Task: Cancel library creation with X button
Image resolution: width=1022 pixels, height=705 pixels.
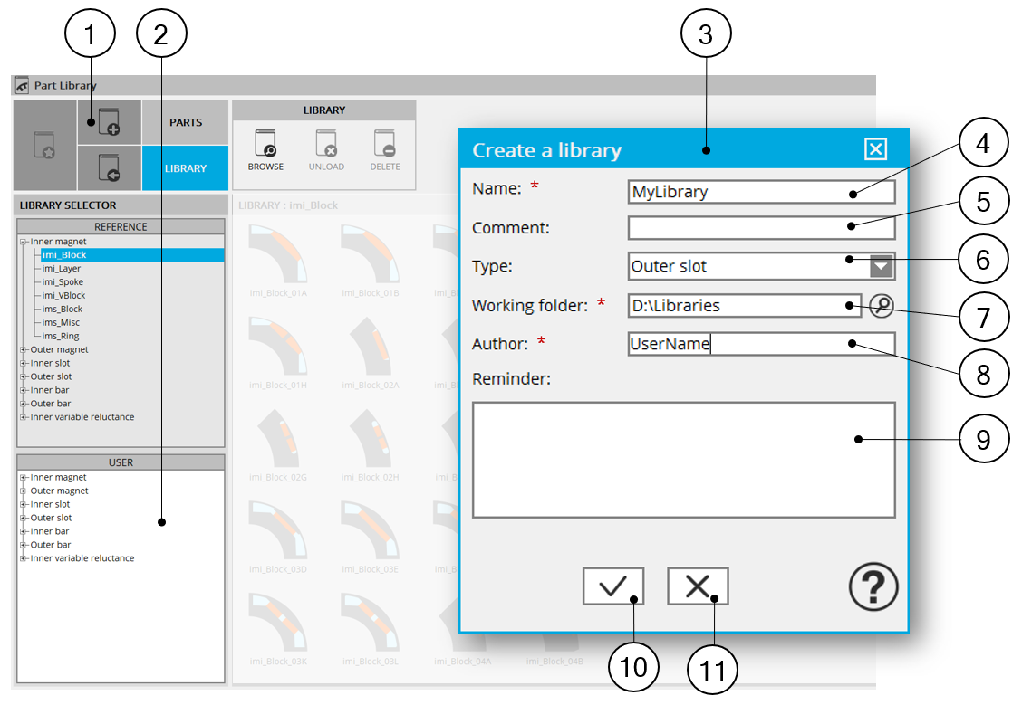Action: [x=698, y=586]
